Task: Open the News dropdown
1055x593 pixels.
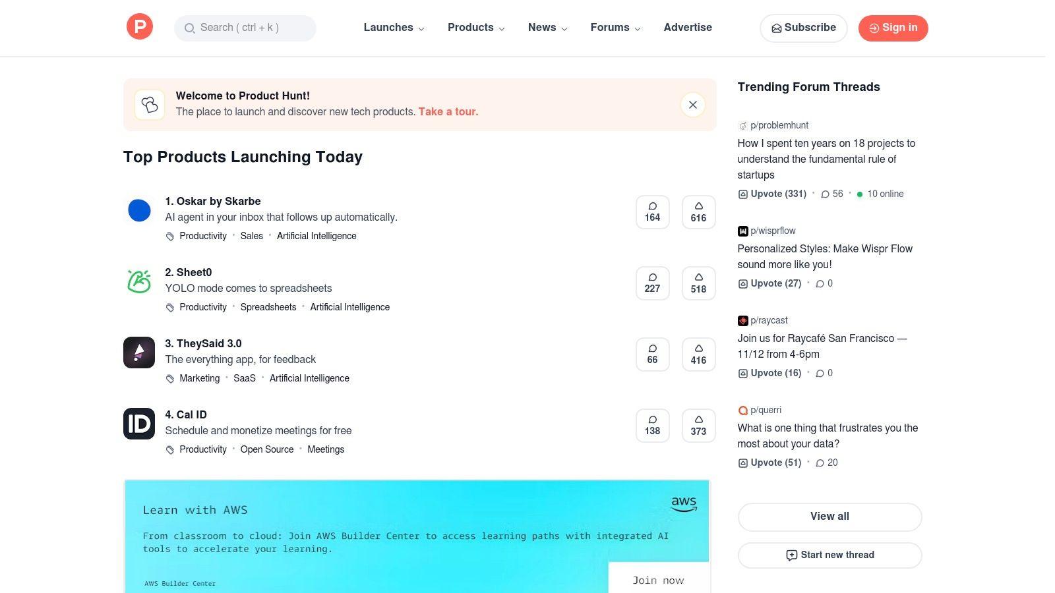Action: pyautogui.click(x=547, y=28)
